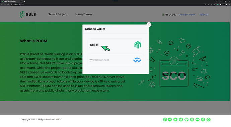Image resolution: width=231 pixels, height=127 pixels.
Task: Open the Telegram footer icon
Action: coord(170,120)
